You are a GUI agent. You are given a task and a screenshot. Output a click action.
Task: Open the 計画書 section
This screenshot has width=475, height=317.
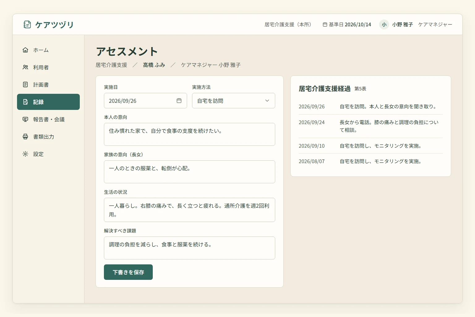[x=48, y=85]
